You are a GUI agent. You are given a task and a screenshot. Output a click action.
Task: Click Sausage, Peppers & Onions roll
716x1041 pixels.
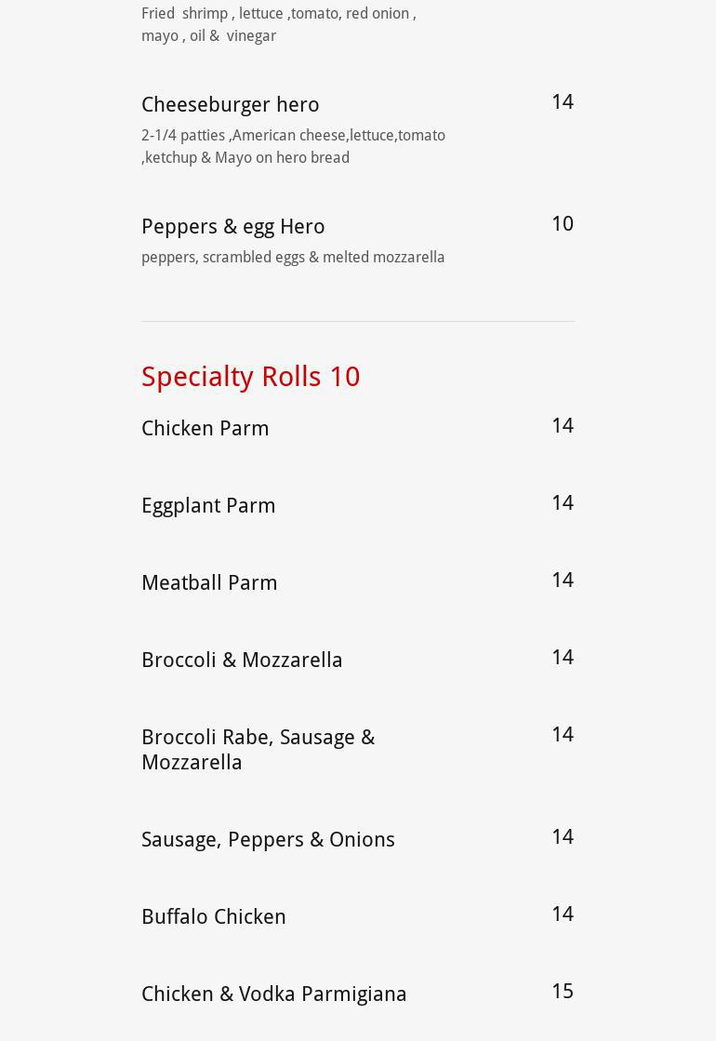(268, 839)
